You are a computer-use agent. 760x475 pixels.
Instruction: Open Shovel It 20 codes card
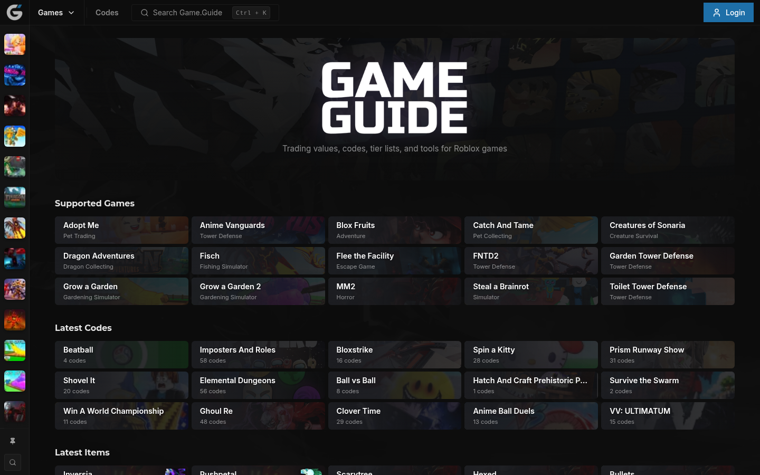(x=121, y=385)
